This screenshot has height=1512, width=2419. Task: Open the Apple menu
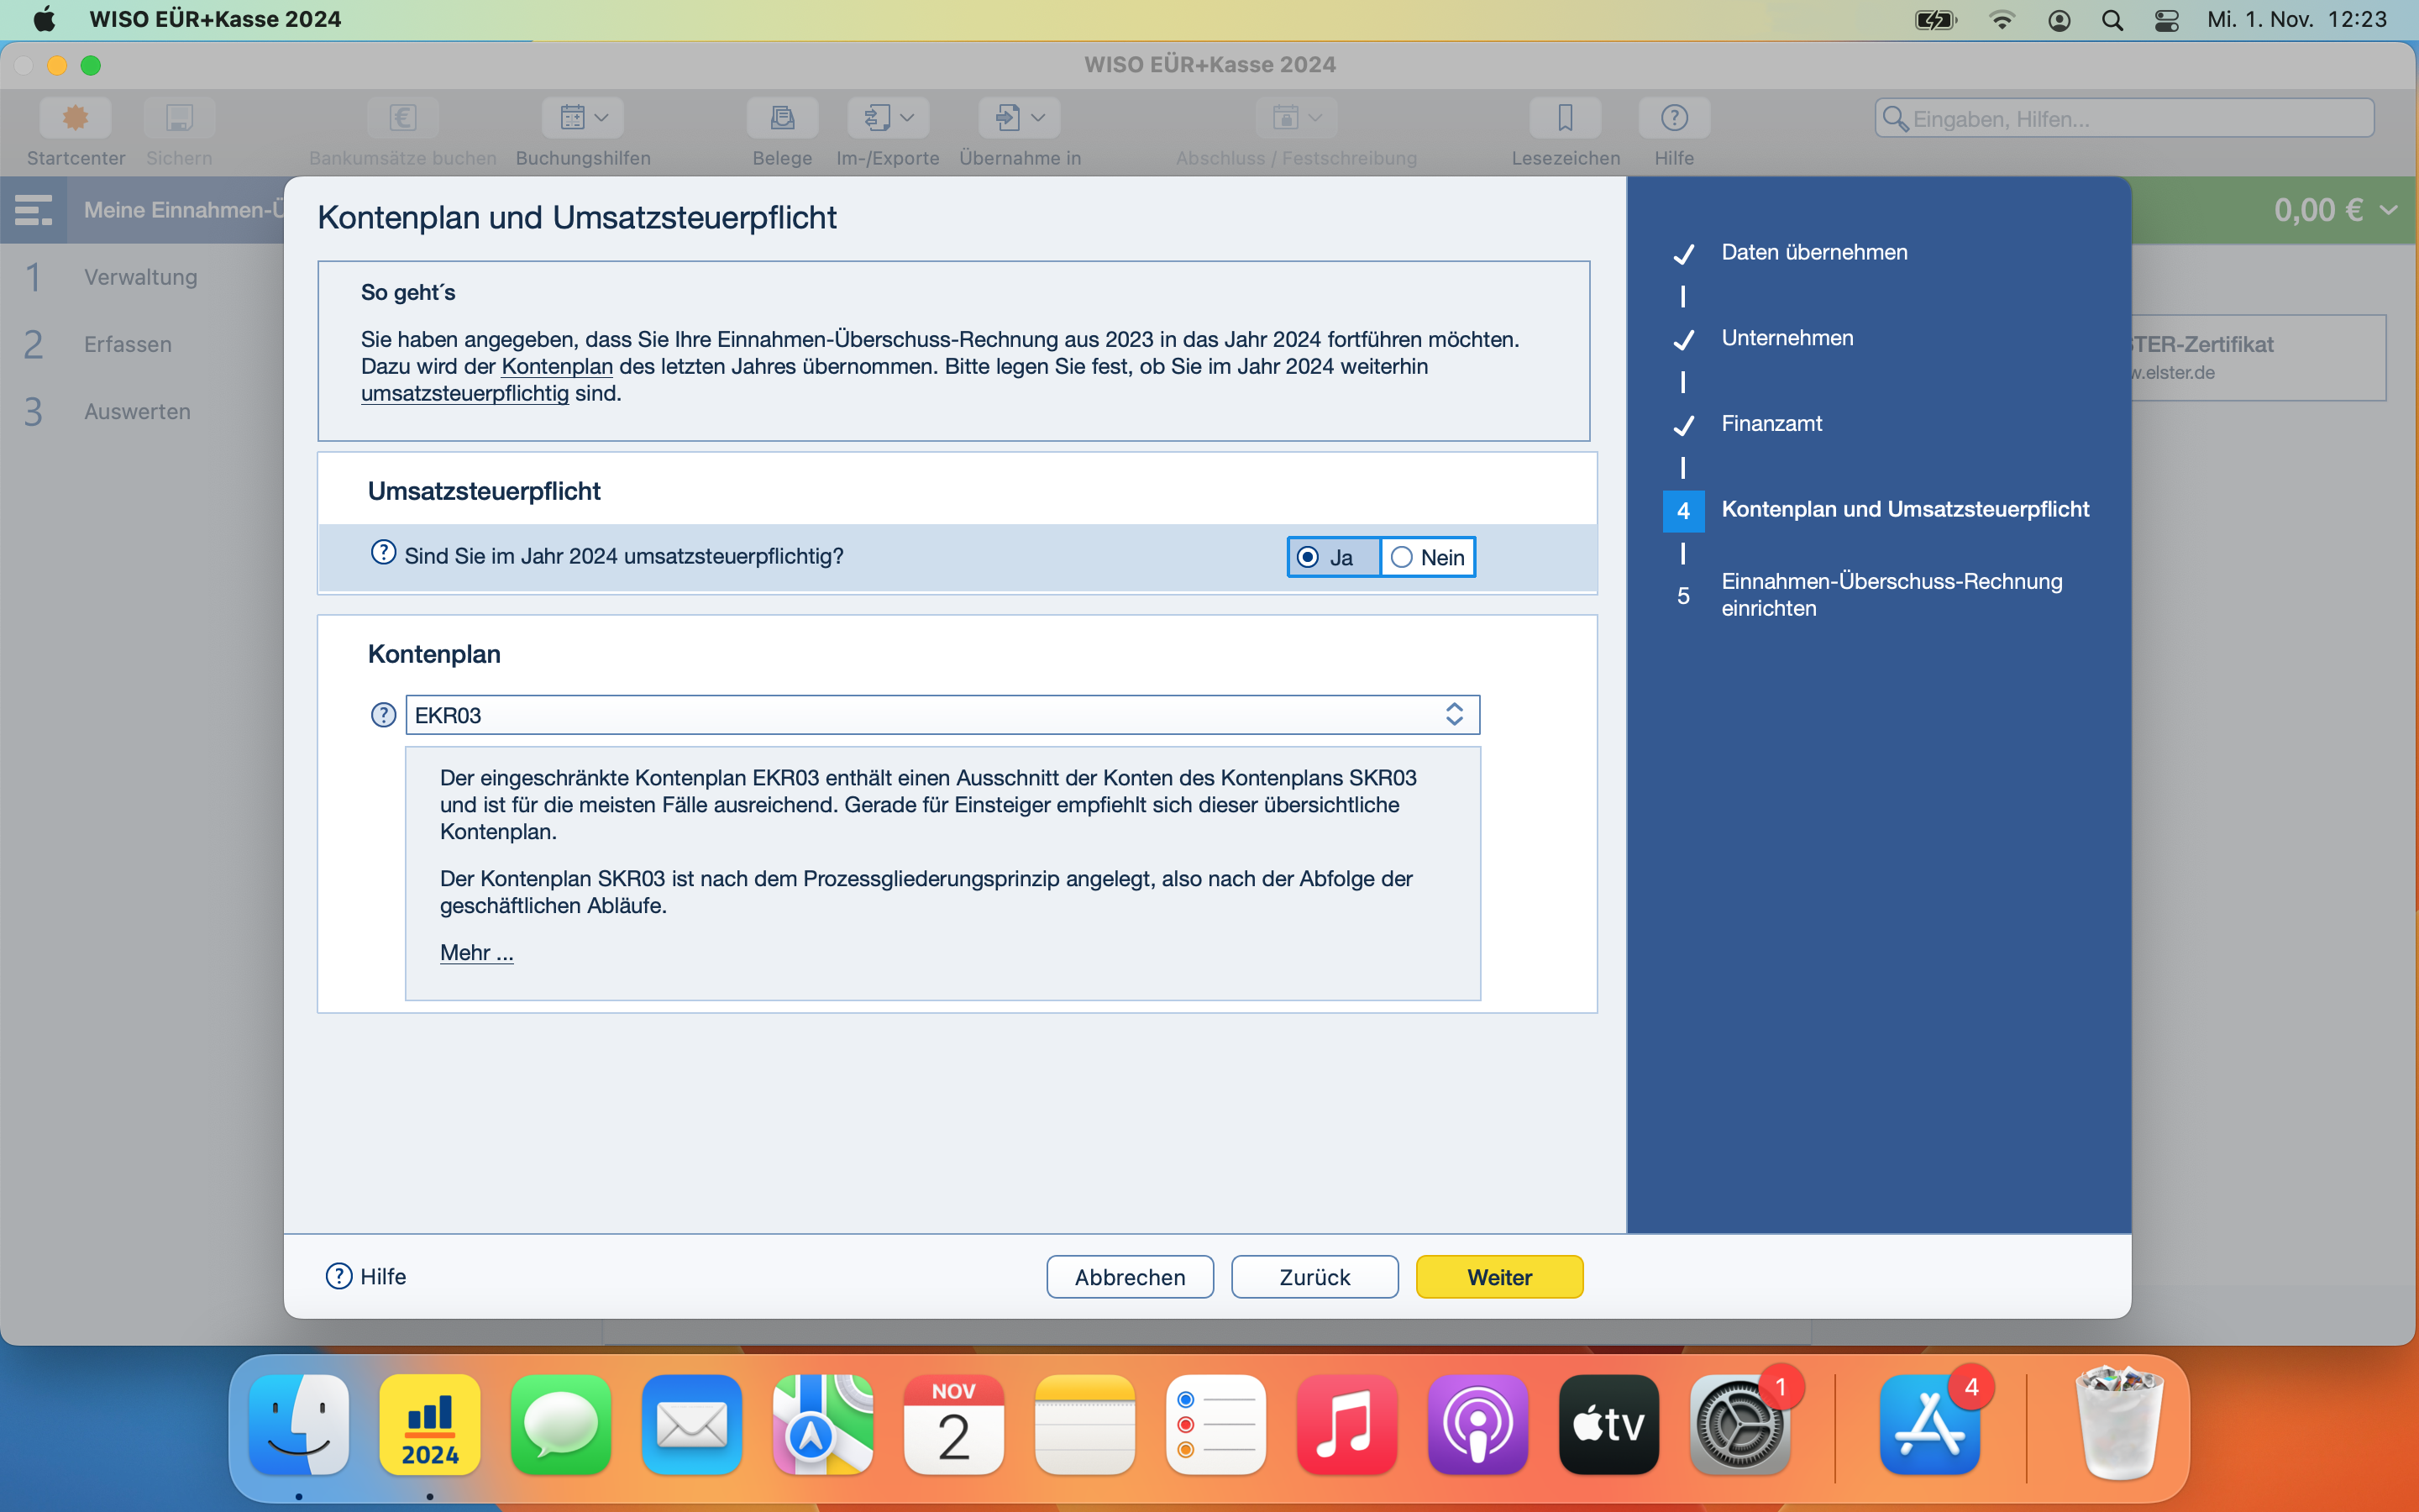click(44, 19)
